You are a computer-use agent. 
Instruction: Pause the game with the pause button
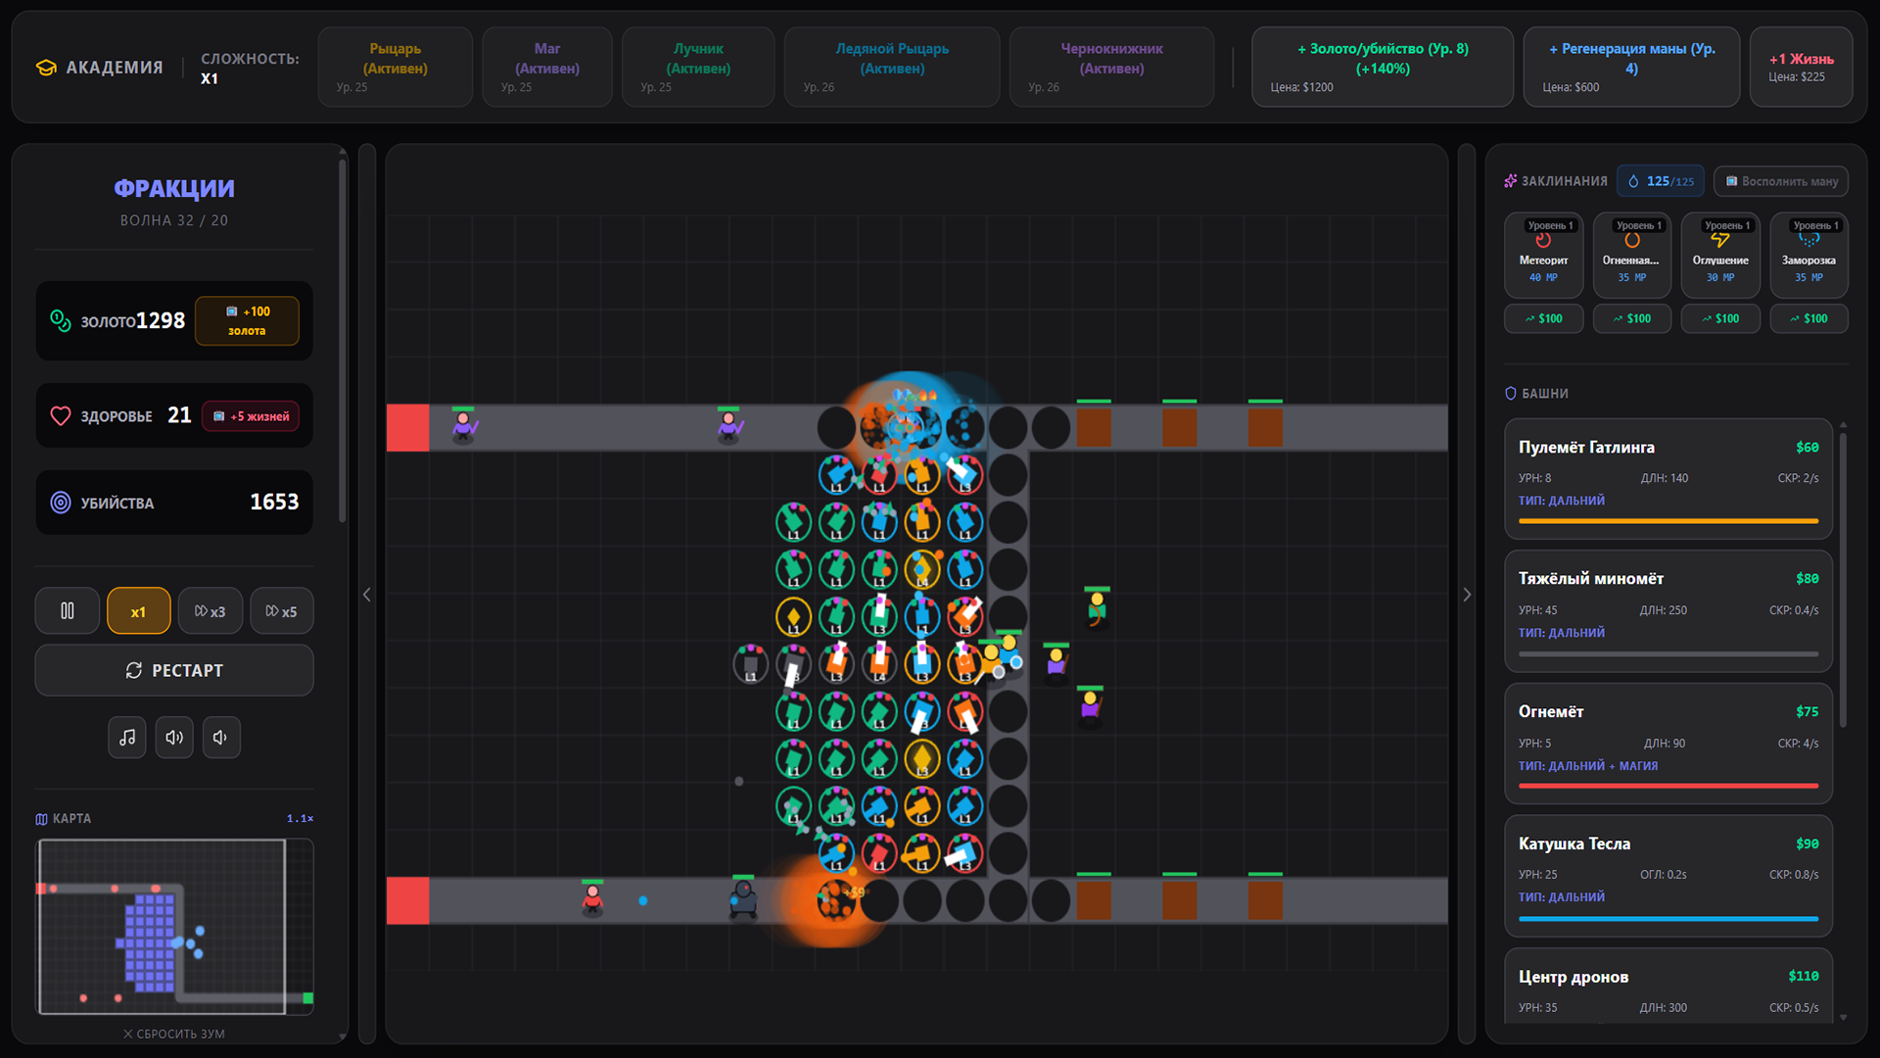tap(67, 611)
